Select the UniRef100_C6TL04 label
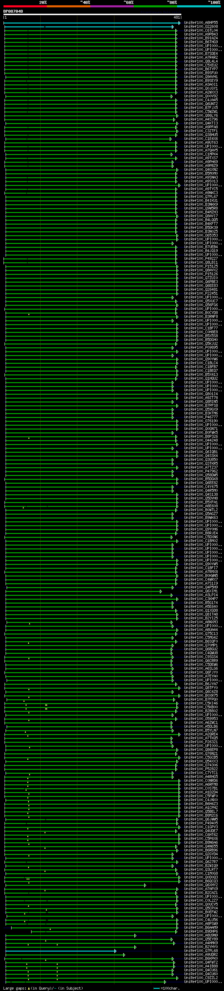This screenshot has height=991, width=224. tap(201, 30)
